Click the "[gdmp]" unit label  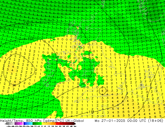[50, 121]
